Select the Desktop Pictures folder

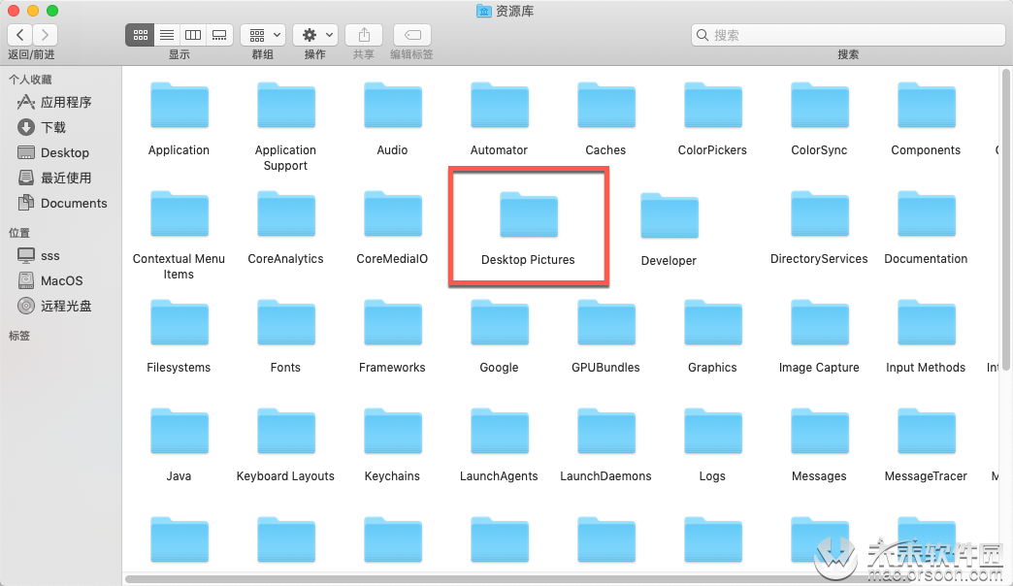click(529, 214)
